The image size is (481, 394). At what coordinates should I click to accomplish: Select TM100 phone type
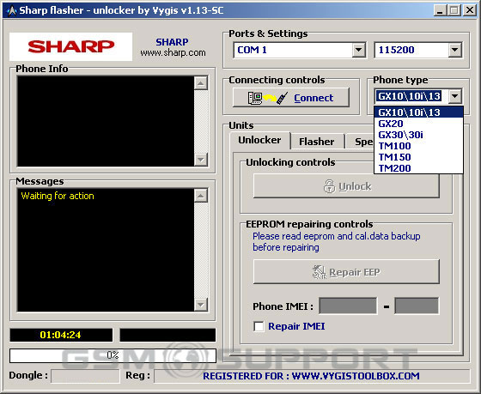click(419, 146)
